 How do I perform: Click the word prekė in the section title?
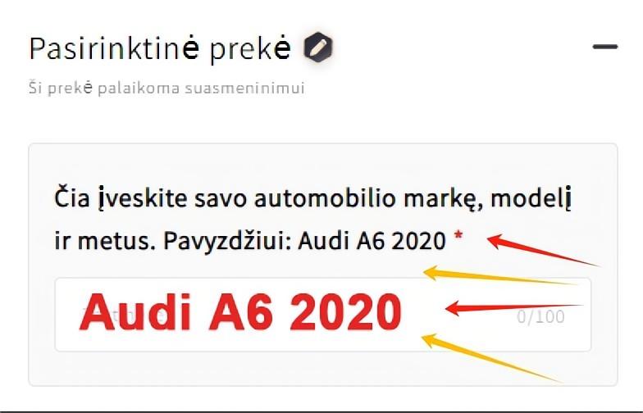(x=250, y=49)
